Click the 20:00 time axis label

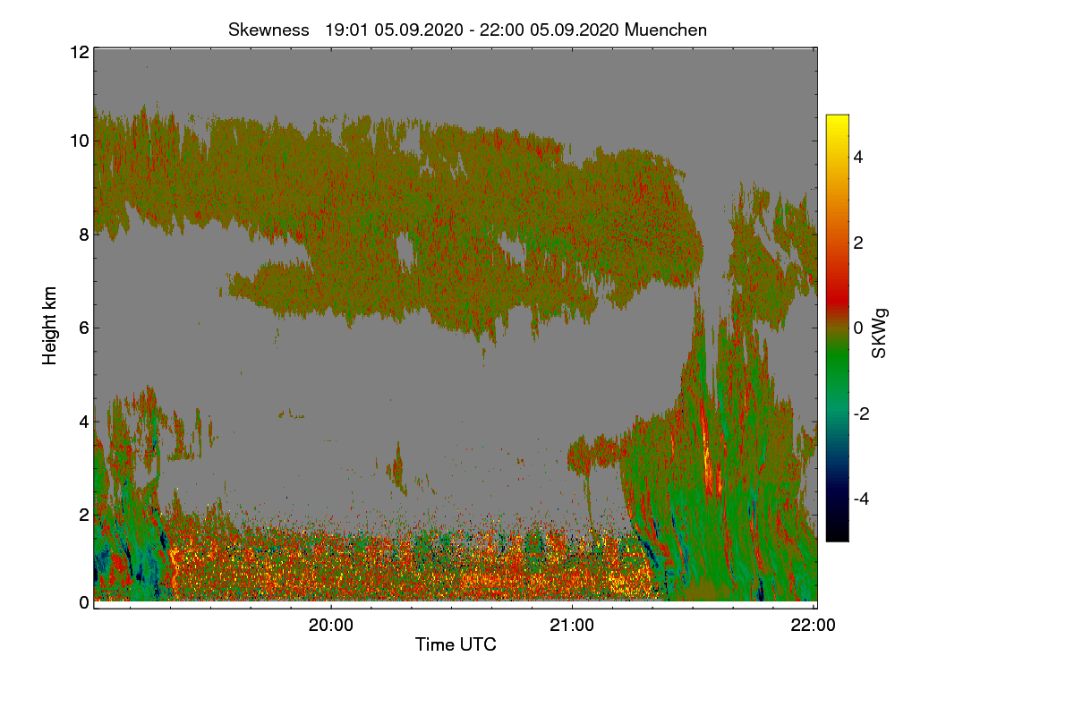331,626
